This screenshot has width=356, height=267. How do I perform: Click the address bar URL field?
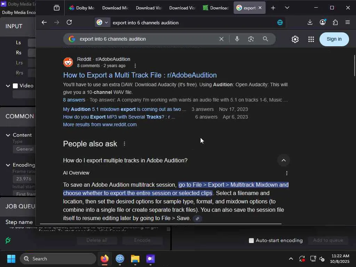point(193,23)
